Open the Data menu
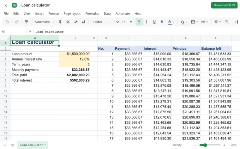This screenshot has height=149, width=240. [107, 14]
